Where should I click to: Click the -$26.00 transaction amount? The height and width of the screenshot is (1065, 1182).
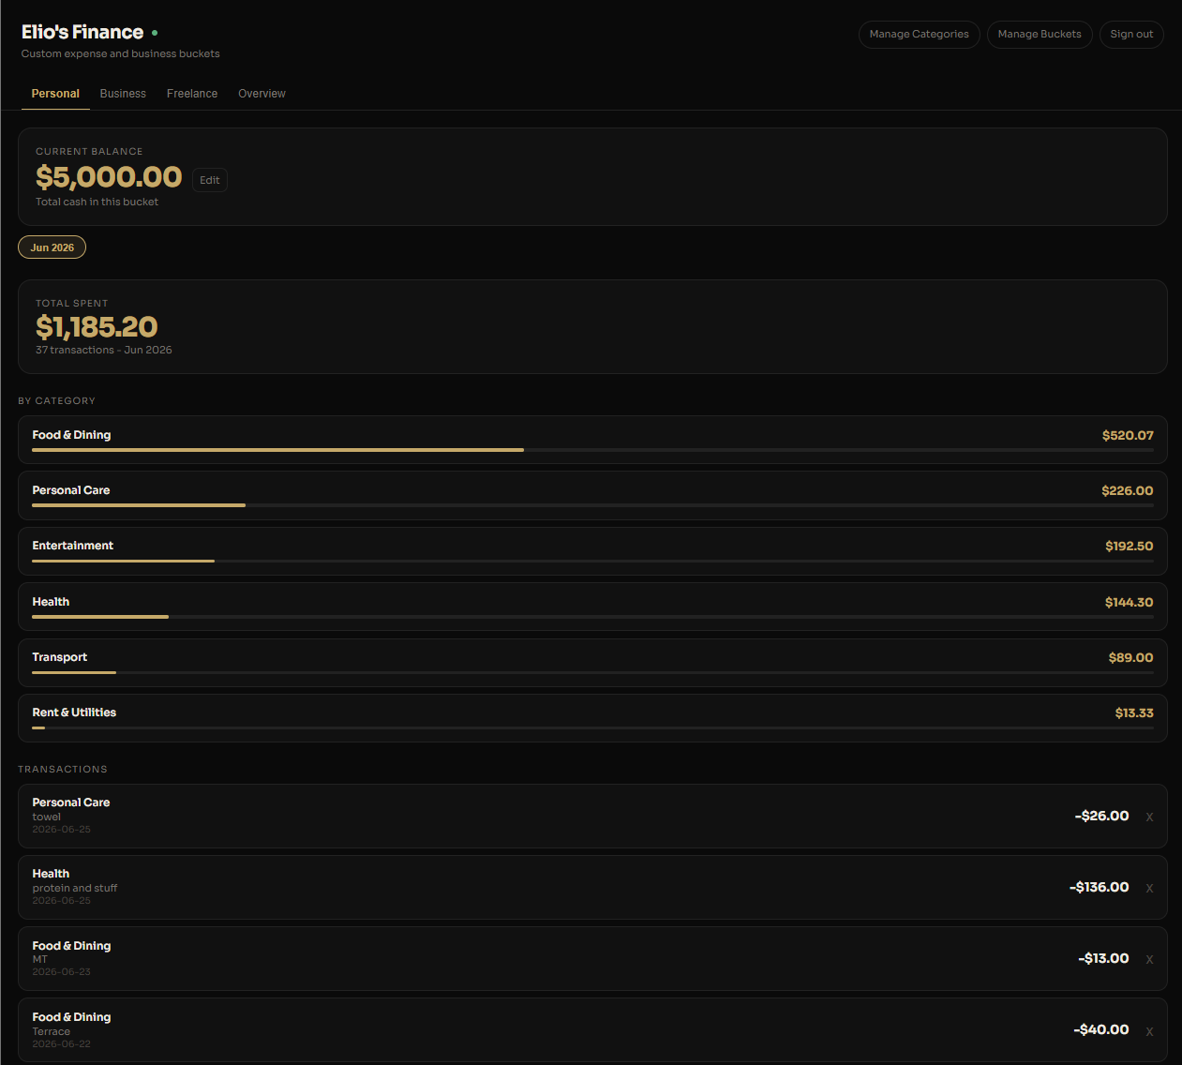pyautogui.click(x=1101, y=816)
